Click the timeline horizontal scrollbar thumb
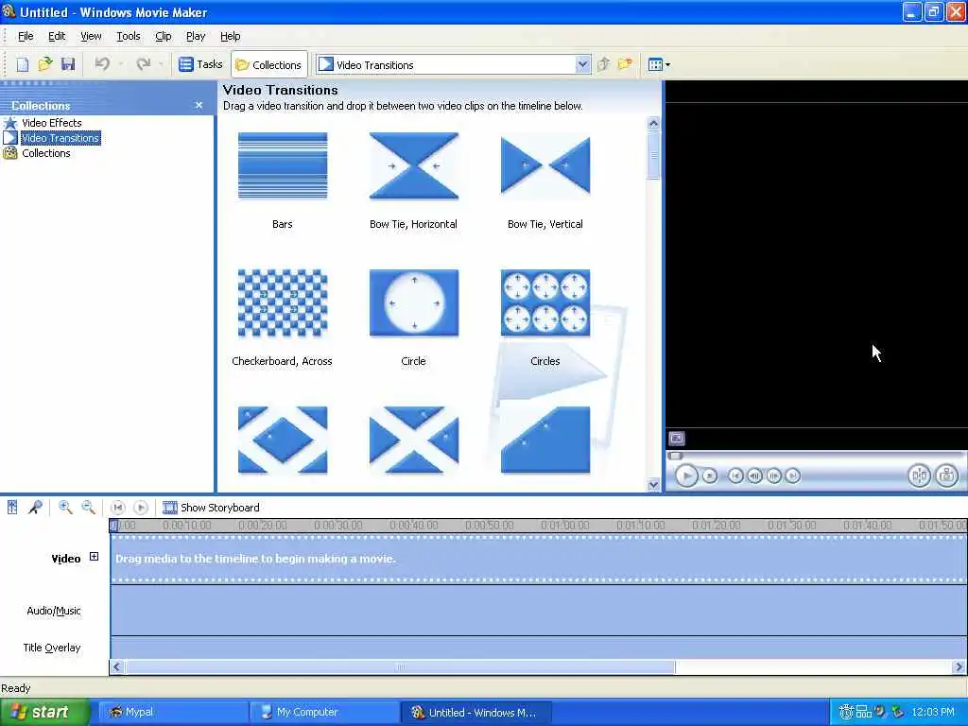 (x=400, y=666)
